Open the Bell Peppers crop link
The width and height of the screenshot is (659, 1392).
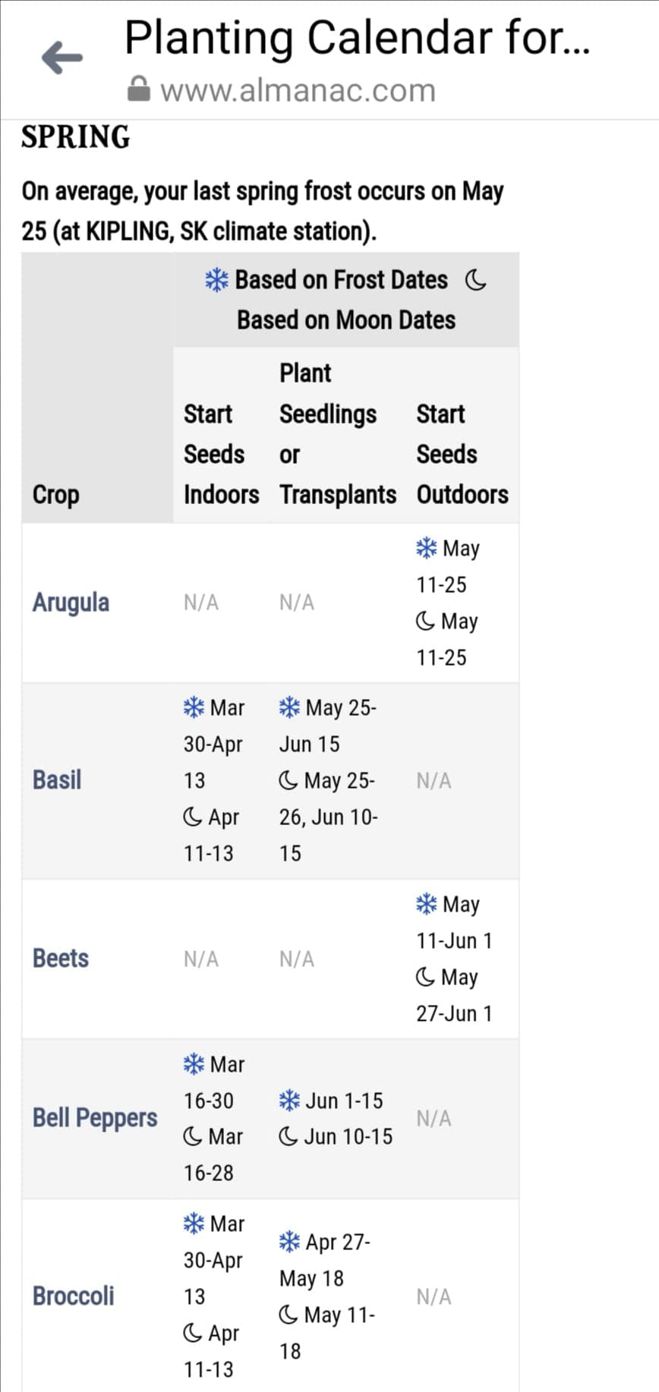tap(95, 1118)
